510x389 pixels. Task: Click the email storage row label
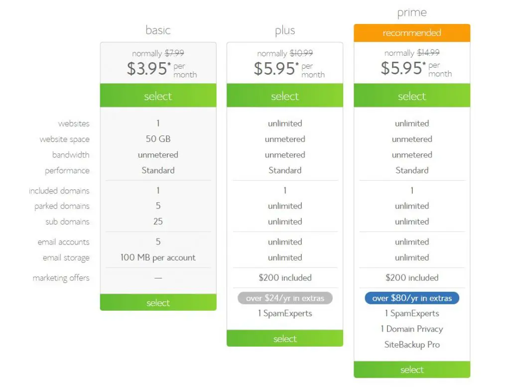(x=66, y=258)
